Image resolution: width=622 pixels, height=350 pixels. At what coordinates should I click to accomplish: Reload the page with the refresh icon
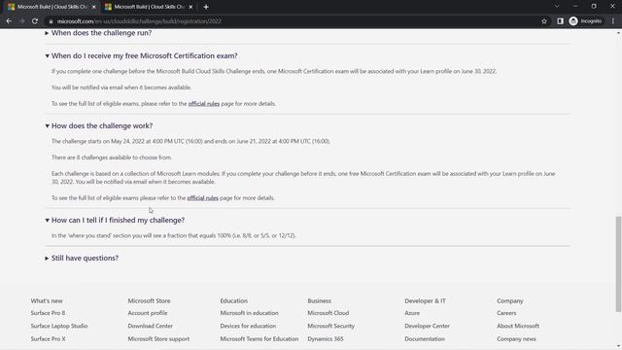pyautogui.click(x=35, y=21)
